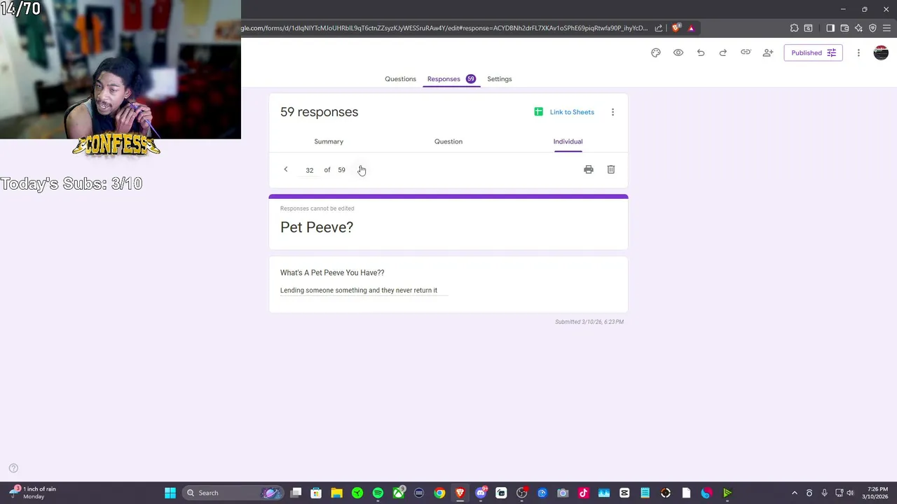Delete this response with the trash icon

611,169
